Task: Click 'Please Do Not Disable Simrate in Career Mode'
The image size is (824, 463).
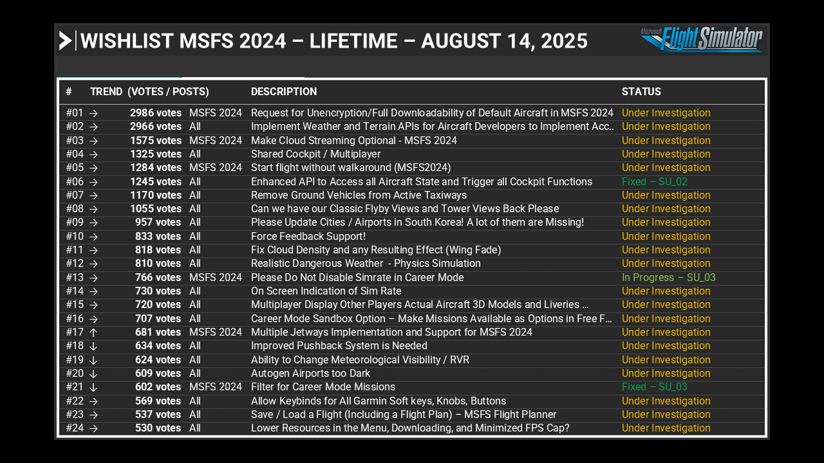Action: click(x=357, y=278)
